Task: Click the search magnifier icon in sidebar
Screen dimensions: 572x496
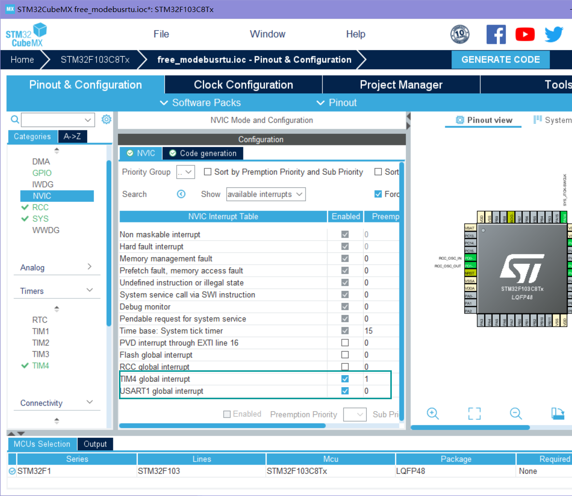Action: 14,119
